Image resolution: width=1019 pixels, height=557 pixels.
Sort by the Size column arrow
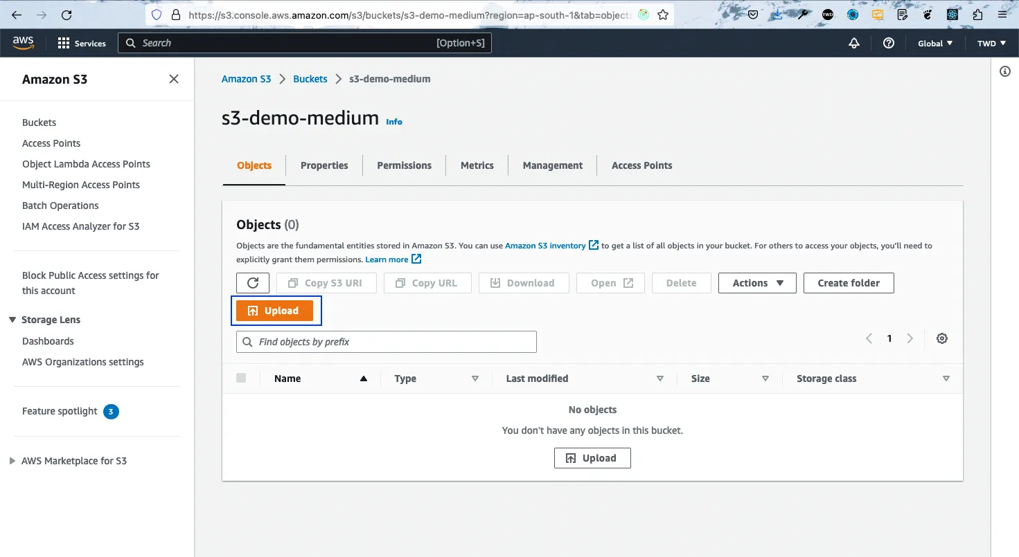(x=765, y=378)
